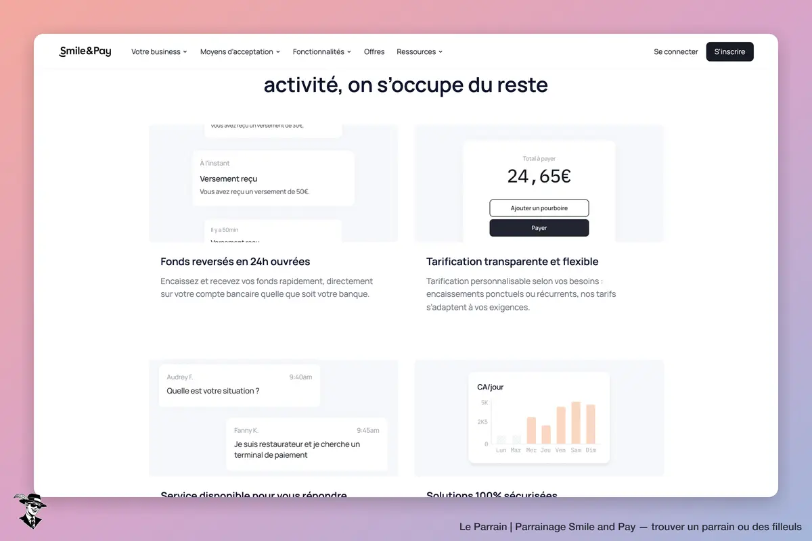Open the Fonctionnalités dropdown menu
This screenshot has width=812, height=541.
[322, 51]
